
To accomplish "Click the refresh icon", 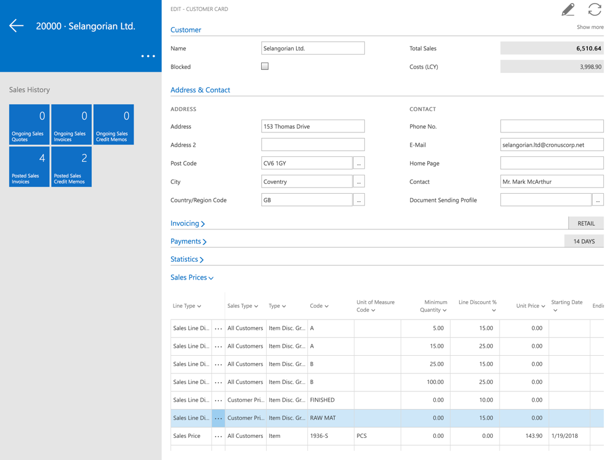I will point(595,9).
